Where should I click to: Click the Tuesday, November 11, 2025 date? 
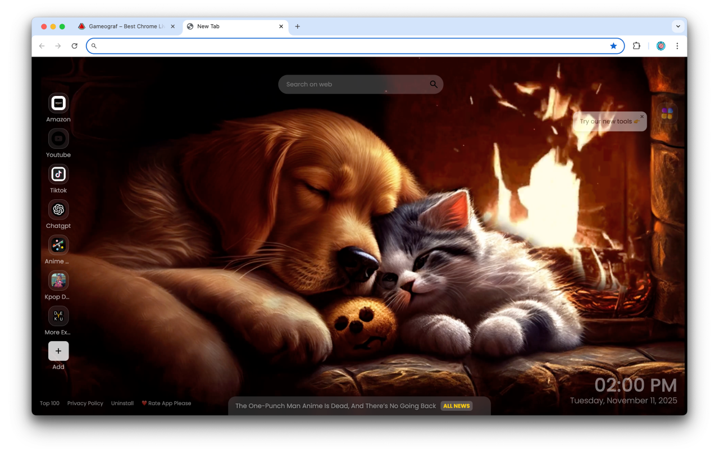coord(624,401)
